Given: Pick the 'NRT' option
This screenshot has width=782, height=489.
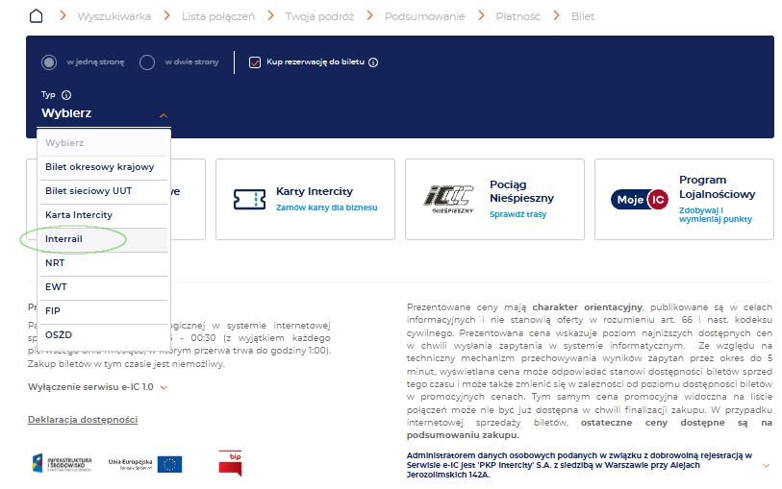Looking at the screenshot, I should tap(103, 263).
